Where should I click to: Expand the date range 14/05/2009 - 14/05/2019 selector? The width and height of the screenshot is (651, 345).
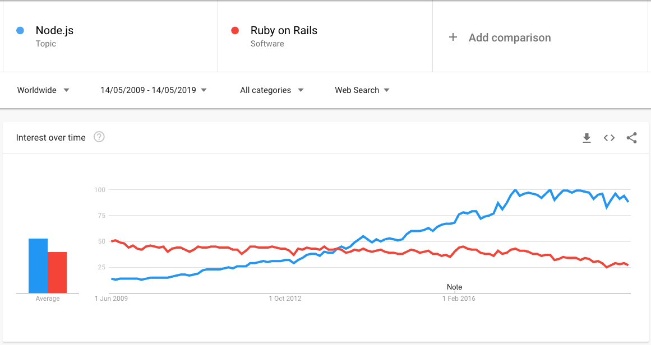153,90
